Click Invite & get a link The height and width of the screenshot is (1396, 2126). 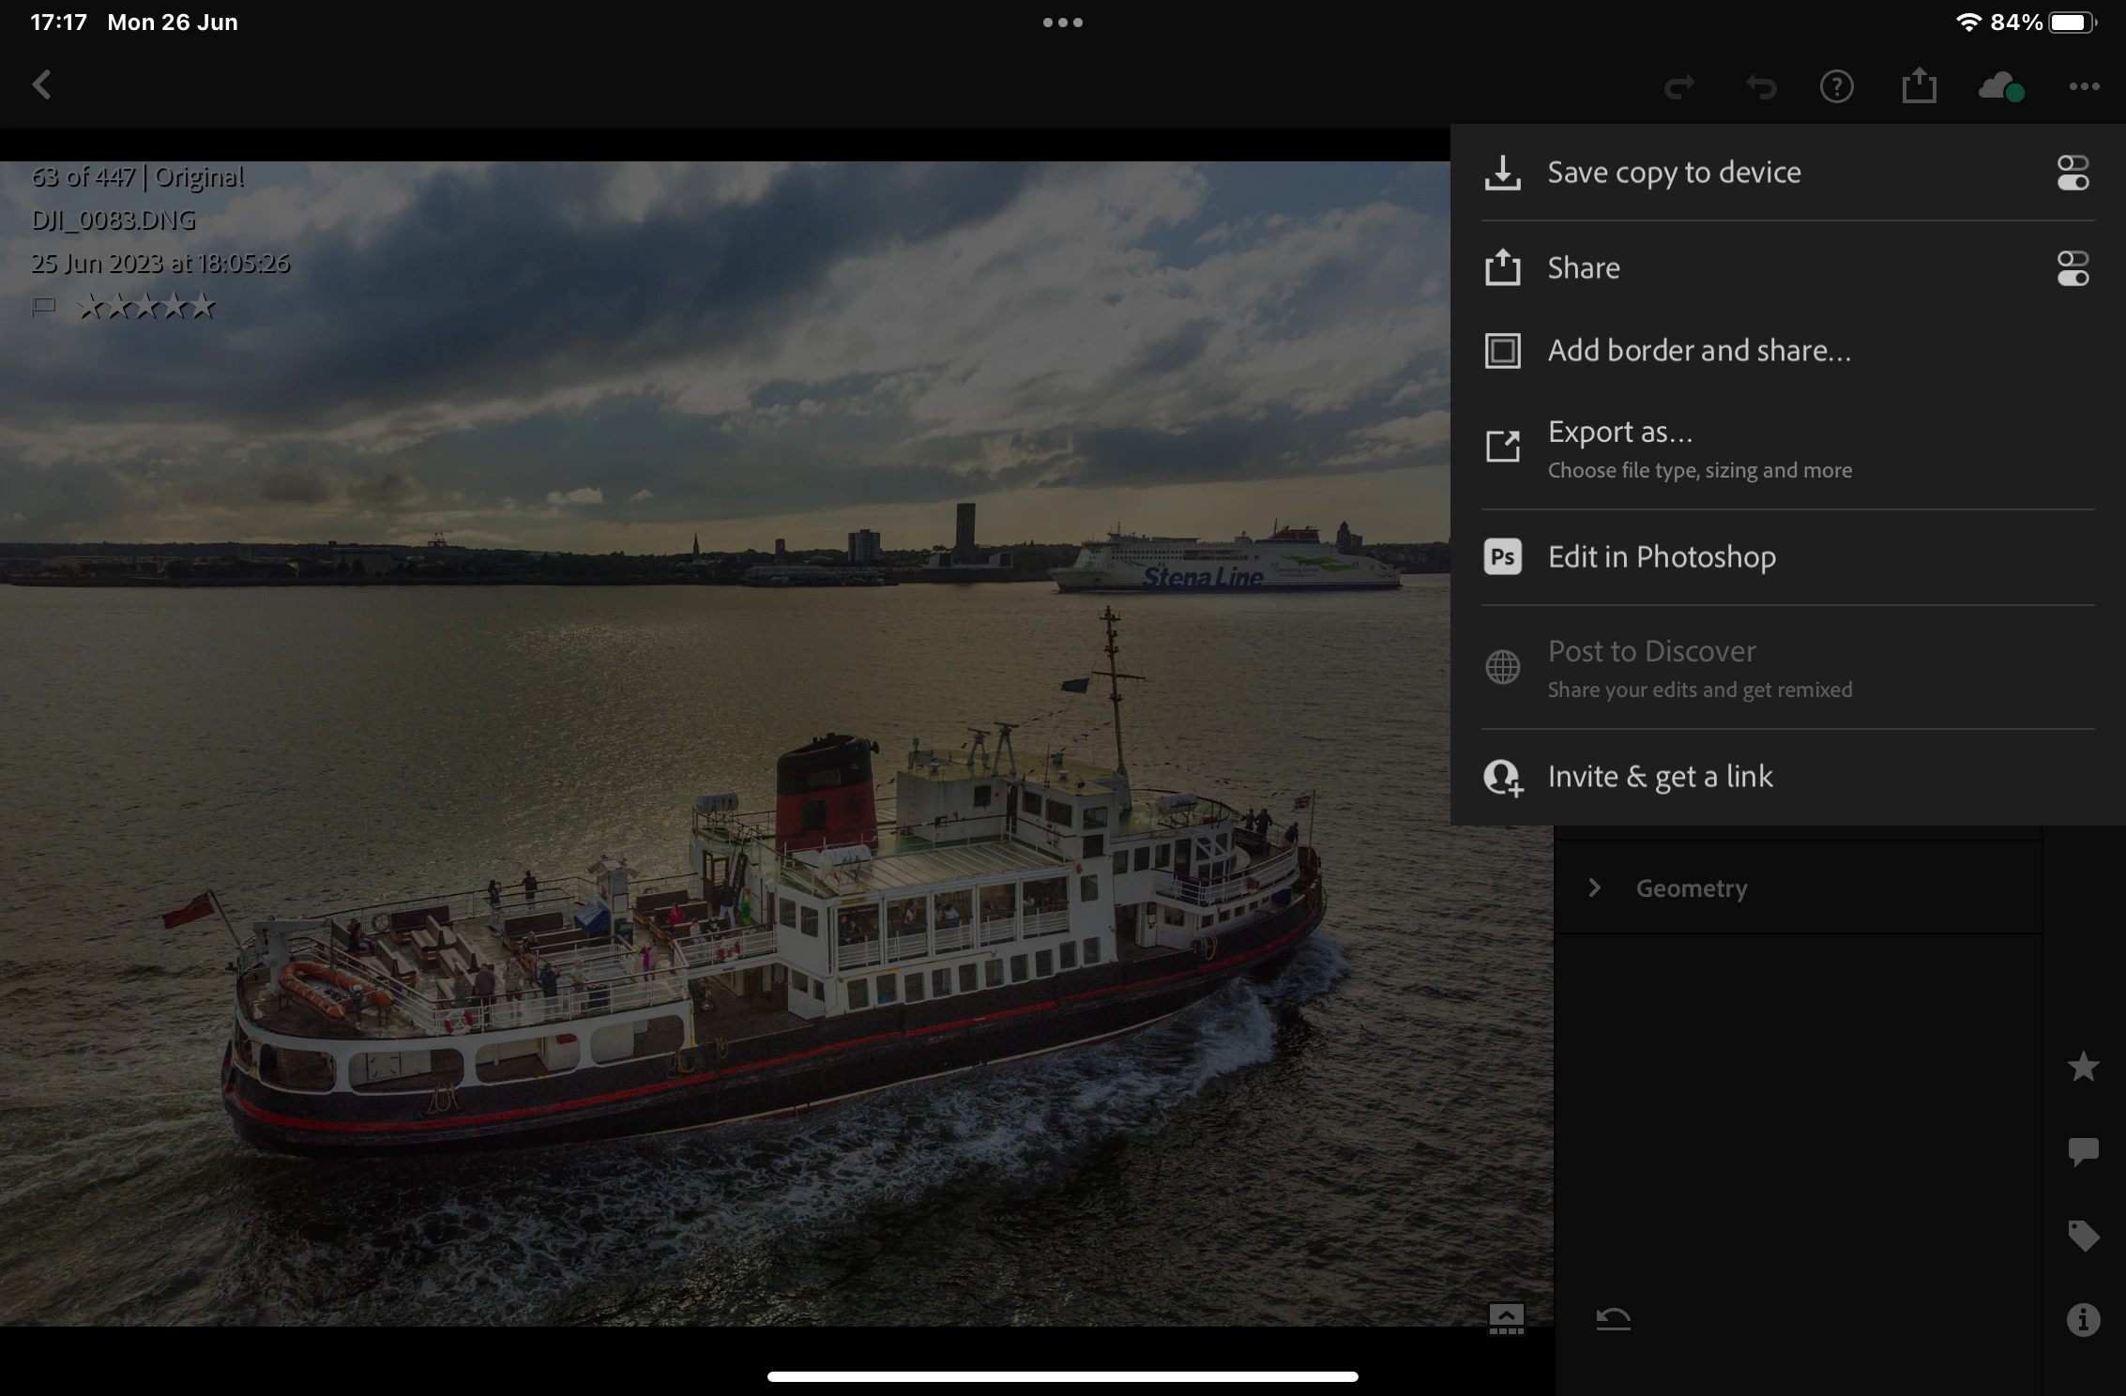point(1659,777)
